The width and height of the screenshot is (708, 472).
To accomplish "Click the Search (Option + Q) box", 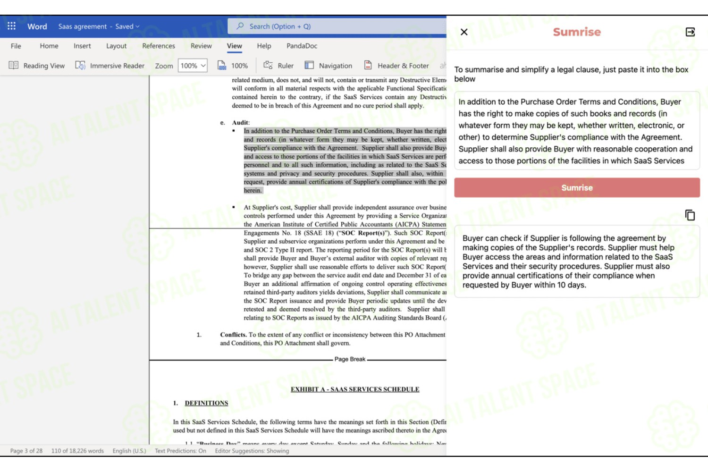I will [337, 26].
